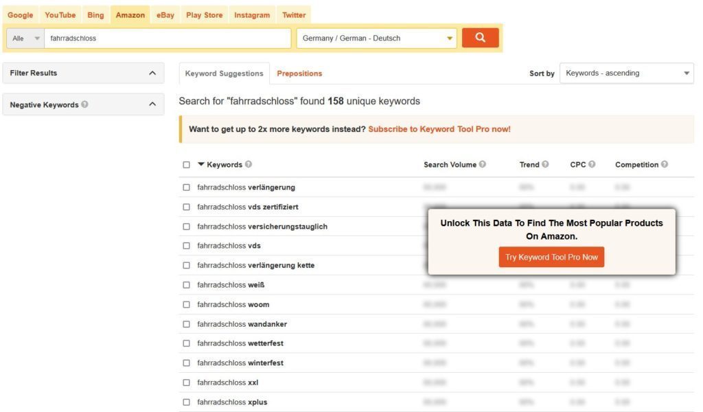The height and width of the screenshot is (412, 703).
Task: Check the fahrradschloss versicherungstauglich row
Action: (187, 227)
